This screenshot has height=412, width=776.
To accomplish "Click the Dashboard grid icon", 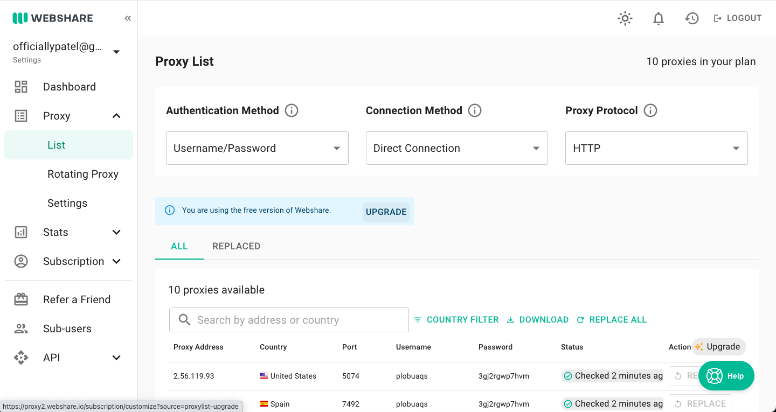I will click(21, 87).
